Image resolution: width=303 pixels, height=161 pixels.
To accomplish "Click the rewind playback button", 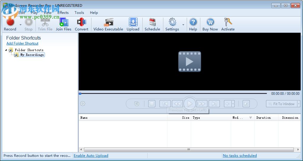I will click(x=178, y=104).
